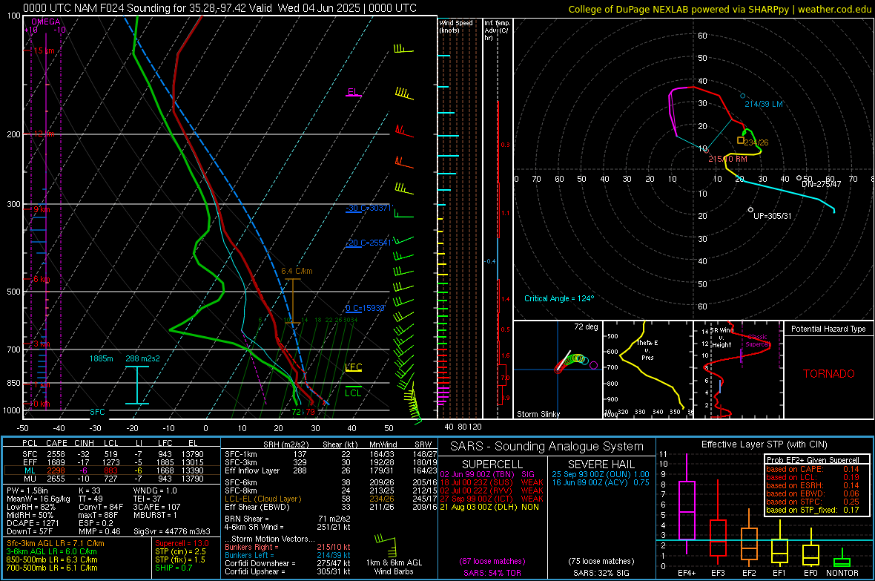Image resolution: width=875 pixels, height=581 pixels.
Task: Click the SHIP = 0.7 value
Action: point(174,568)
